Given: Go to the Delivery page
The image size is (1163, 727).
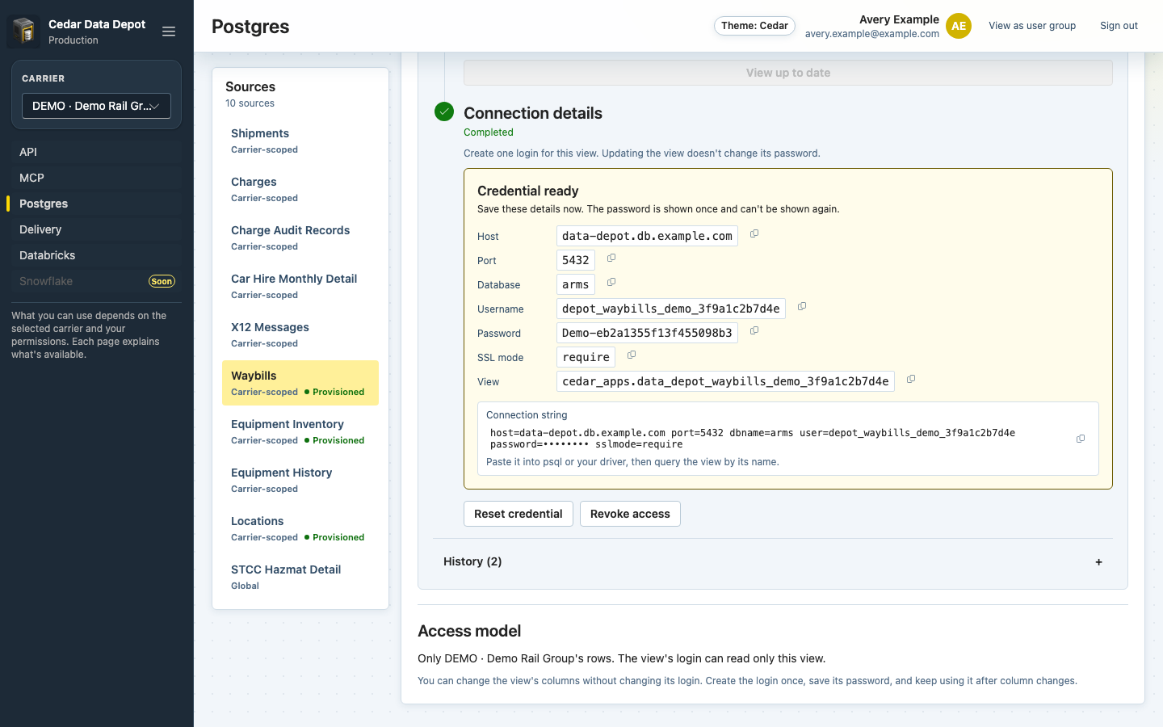Looking at the screenshot, I should click(x=97, y=229).
